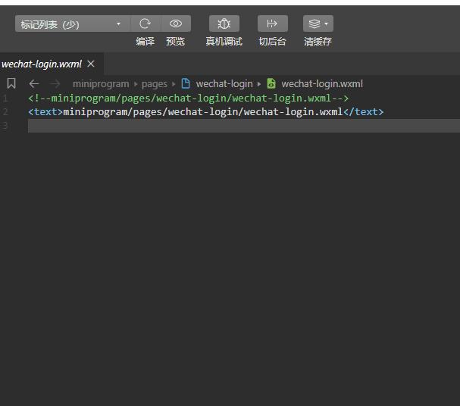Click the 切后台 label

pyautogui.click(x=272, y=42)
